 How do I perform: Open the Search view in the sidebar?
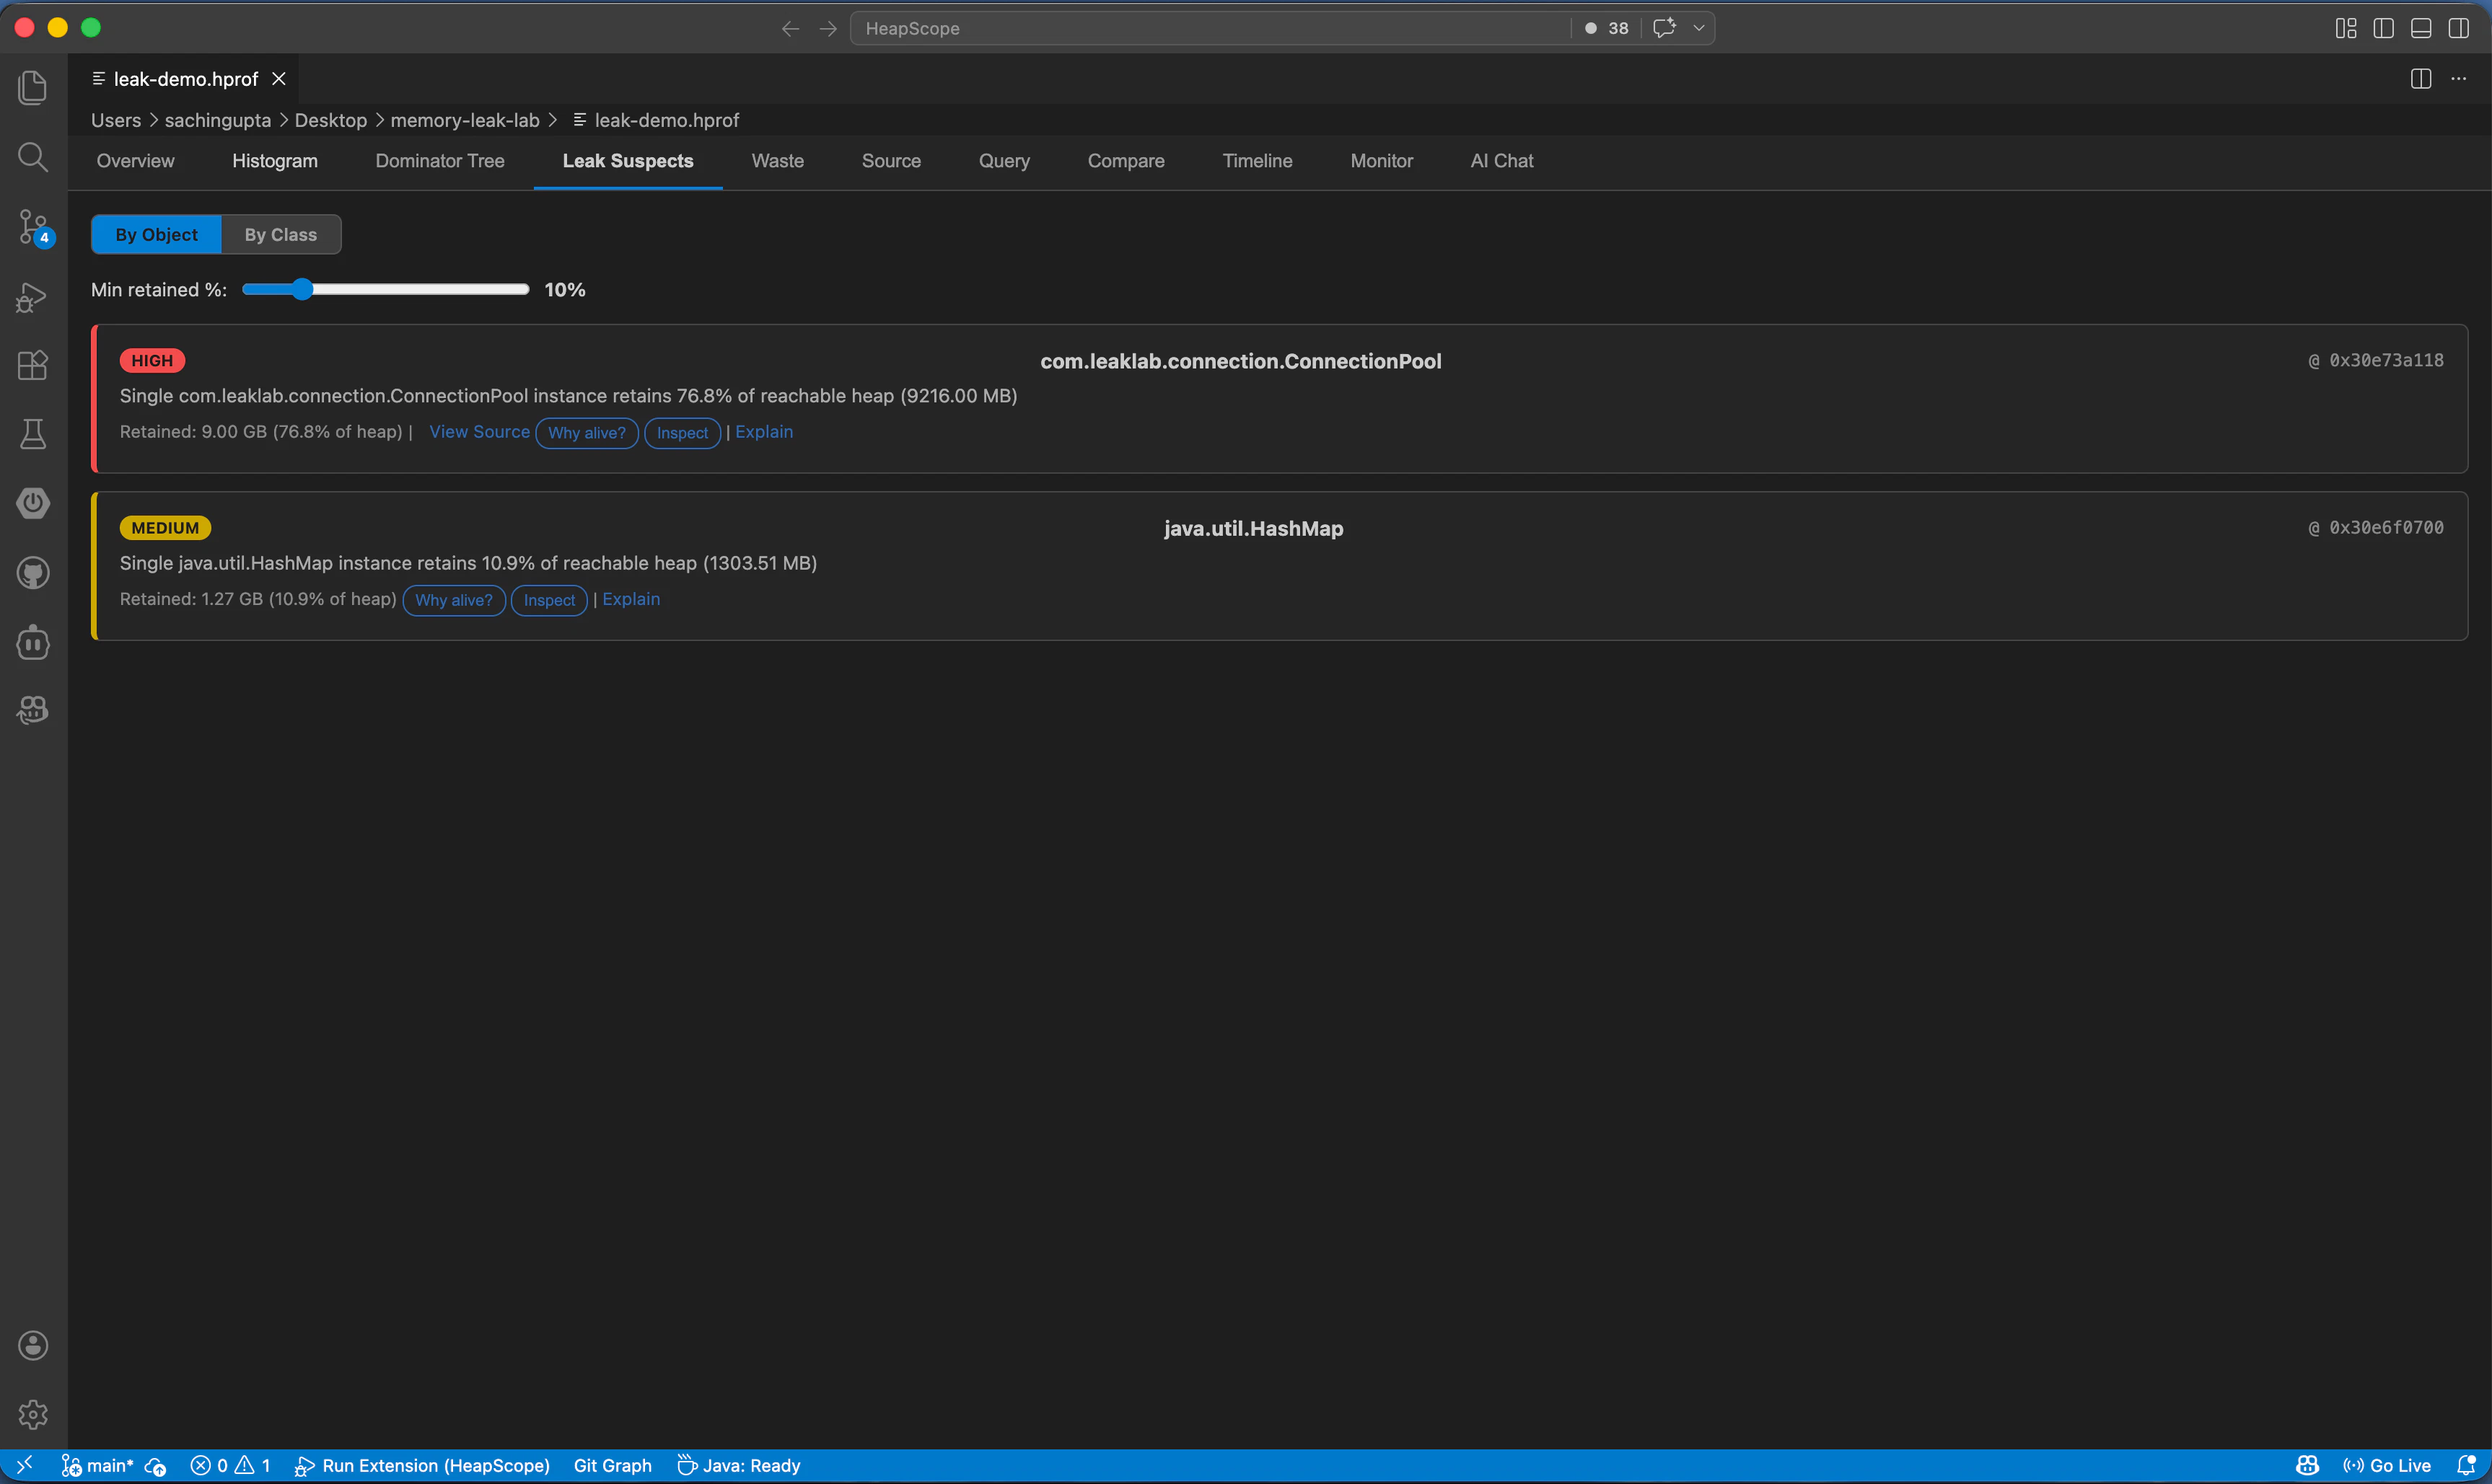(32, 157)
